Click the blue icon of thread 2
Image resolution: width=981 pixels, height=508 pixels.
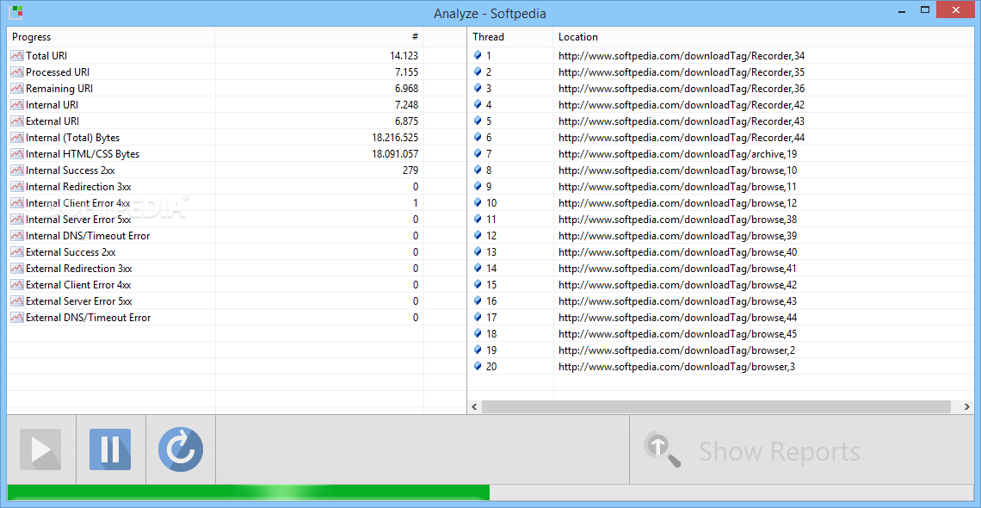point(478,71)
